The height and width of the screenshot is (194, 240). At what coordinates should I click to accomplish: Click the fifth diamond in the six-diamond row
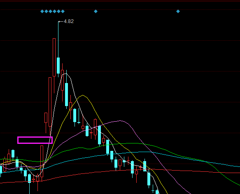(58, 12)
